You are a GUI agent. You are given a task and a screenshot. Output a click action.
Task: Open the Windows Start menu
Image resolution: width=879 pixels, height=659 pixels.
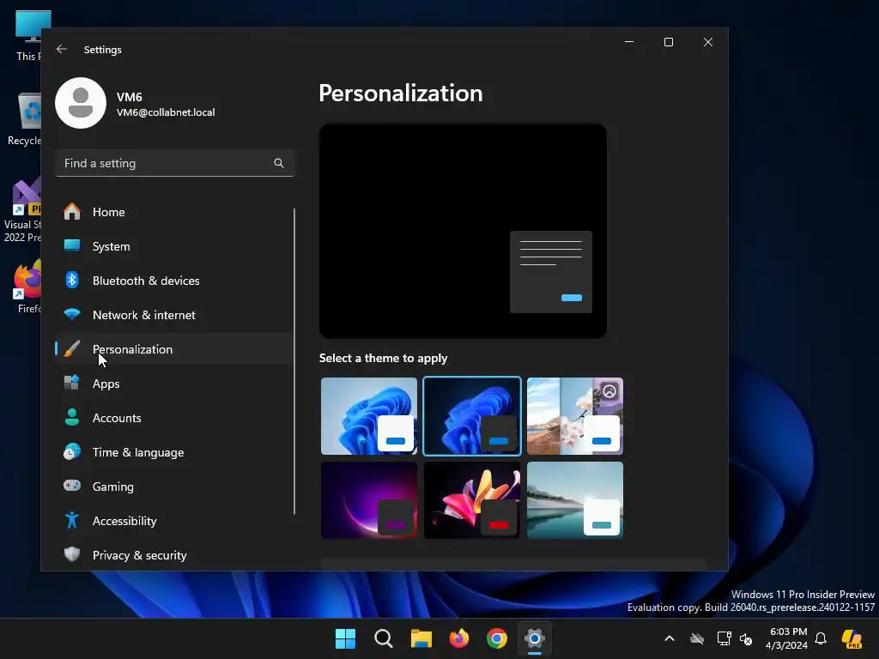click(x=345, y=638)
